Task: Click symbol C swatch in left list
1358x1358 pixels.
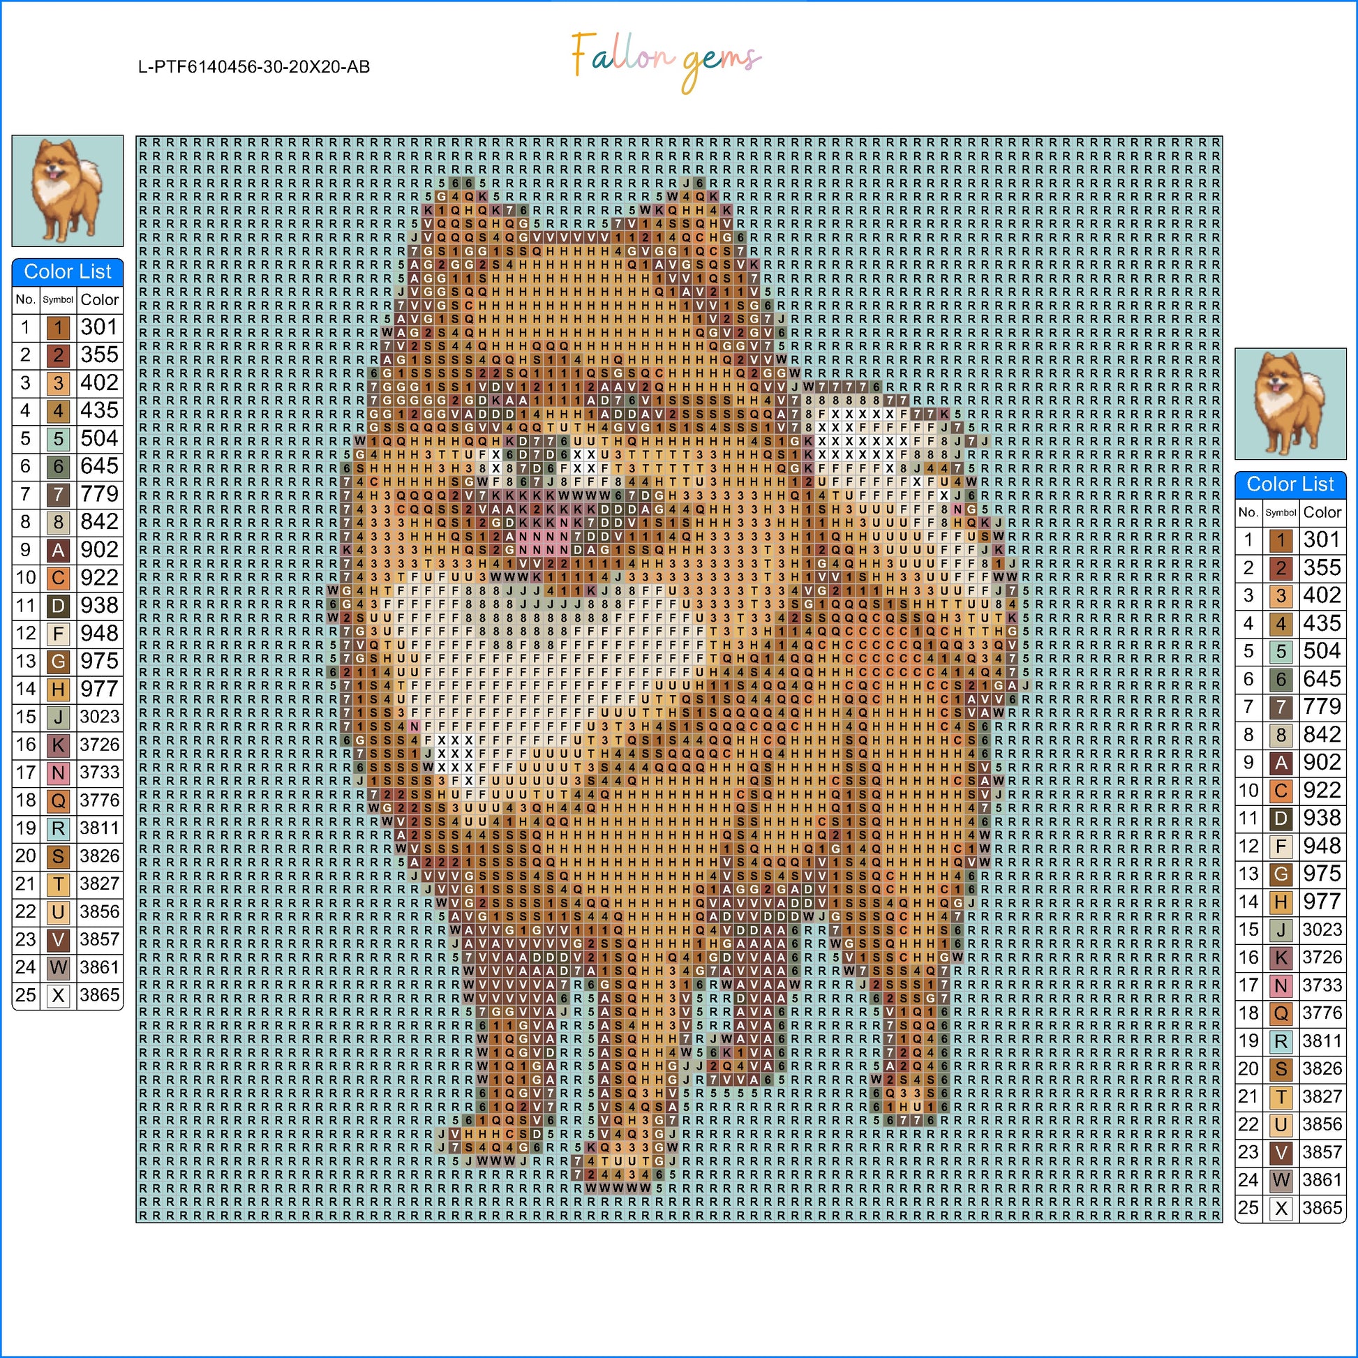Action: 59,578
